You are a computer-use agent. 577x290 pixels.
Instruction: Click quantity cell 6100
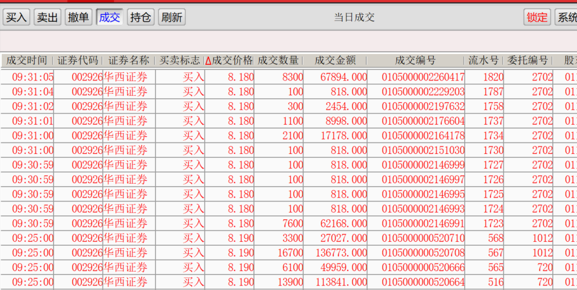[x=293, y=268]
